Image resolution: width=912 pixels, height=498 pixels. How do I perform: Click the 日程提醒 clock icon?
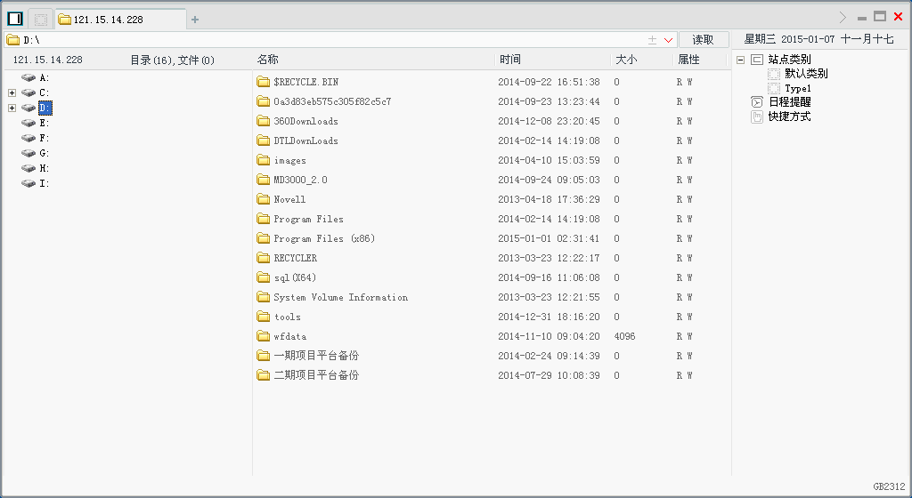[x=757, y=102]
